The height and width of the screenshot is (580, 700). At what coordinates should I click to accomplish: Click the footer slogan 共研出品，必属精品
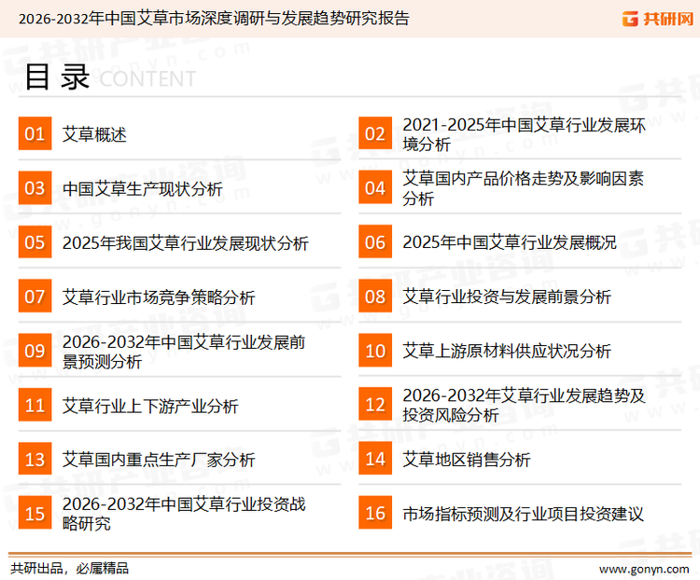70,569
